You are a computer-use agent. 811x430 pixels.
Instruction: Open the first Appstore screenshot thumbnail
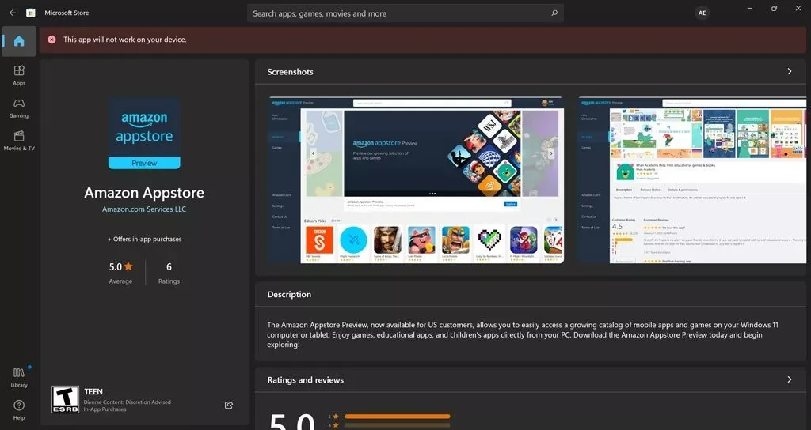pos(417,179)
